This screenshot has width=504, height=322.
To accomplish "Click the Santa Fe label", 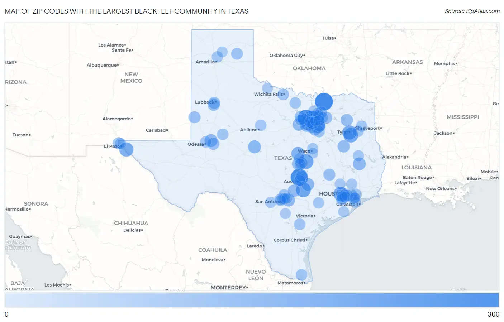I will click(x=122, y=50).
